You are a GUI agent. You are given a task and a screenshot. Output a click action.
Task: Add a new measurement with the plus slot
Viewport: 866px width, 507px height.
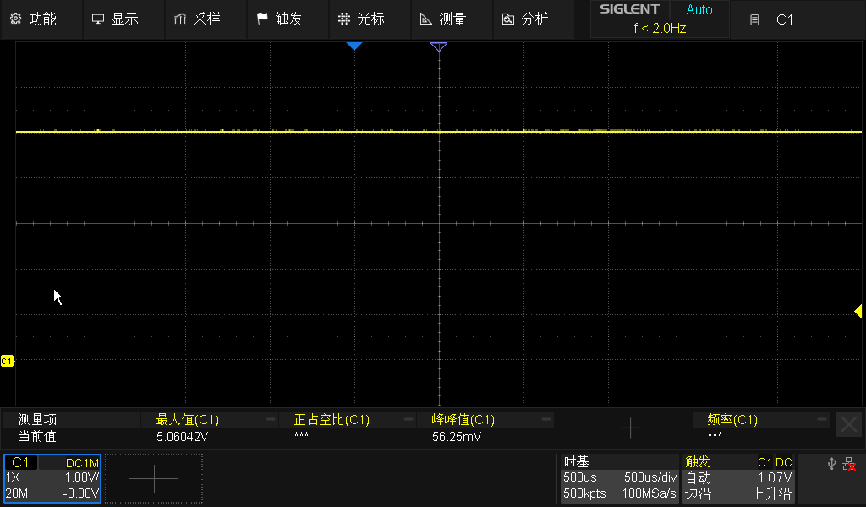tap(630, 428)
